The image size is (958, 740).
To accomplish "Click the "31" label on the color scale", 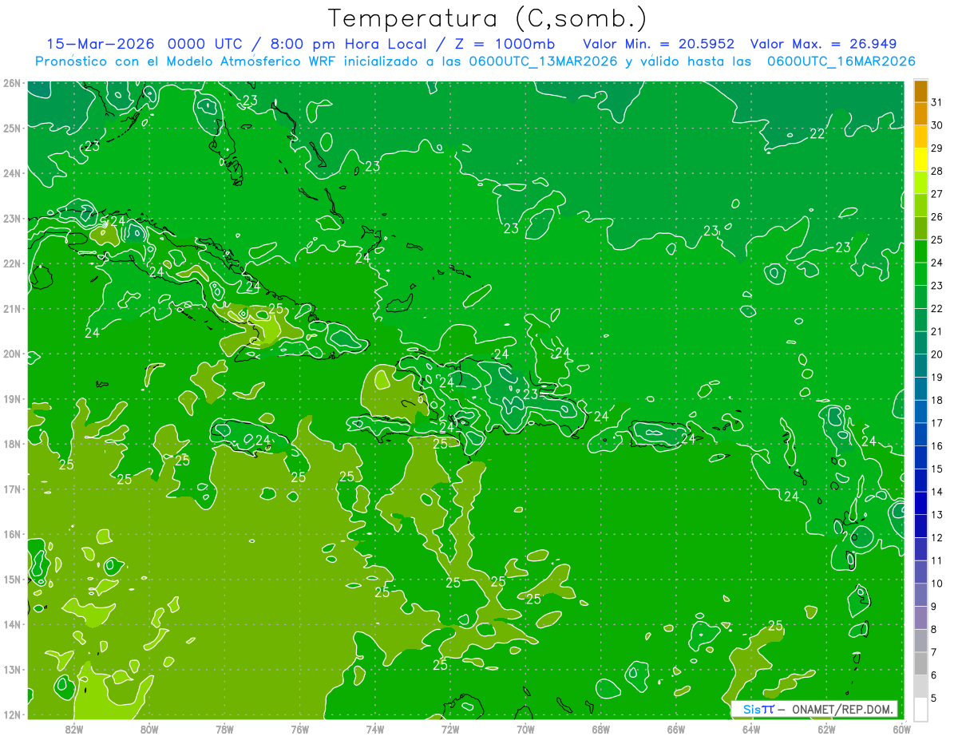I will tap(936, 102).
